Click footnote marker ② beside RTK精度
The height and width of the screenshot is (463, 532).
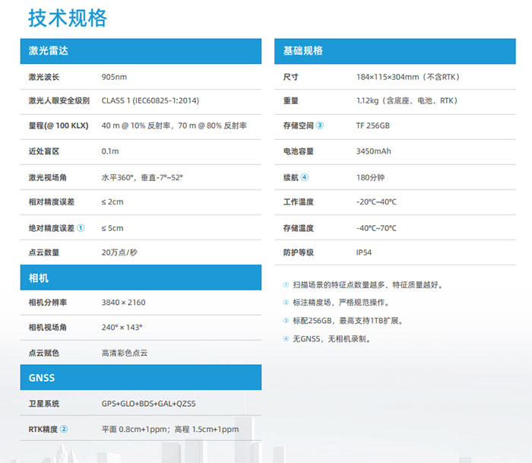tap(65, 429)
